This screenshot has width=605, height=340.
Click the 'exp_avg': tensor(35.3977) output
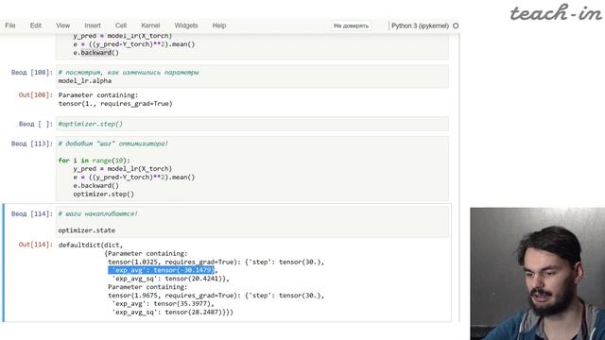tap(163, 304)
